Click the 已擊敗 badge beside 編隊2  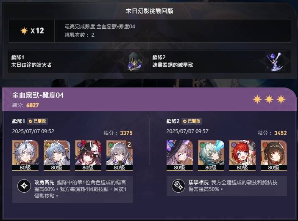[x=192, y=121]
